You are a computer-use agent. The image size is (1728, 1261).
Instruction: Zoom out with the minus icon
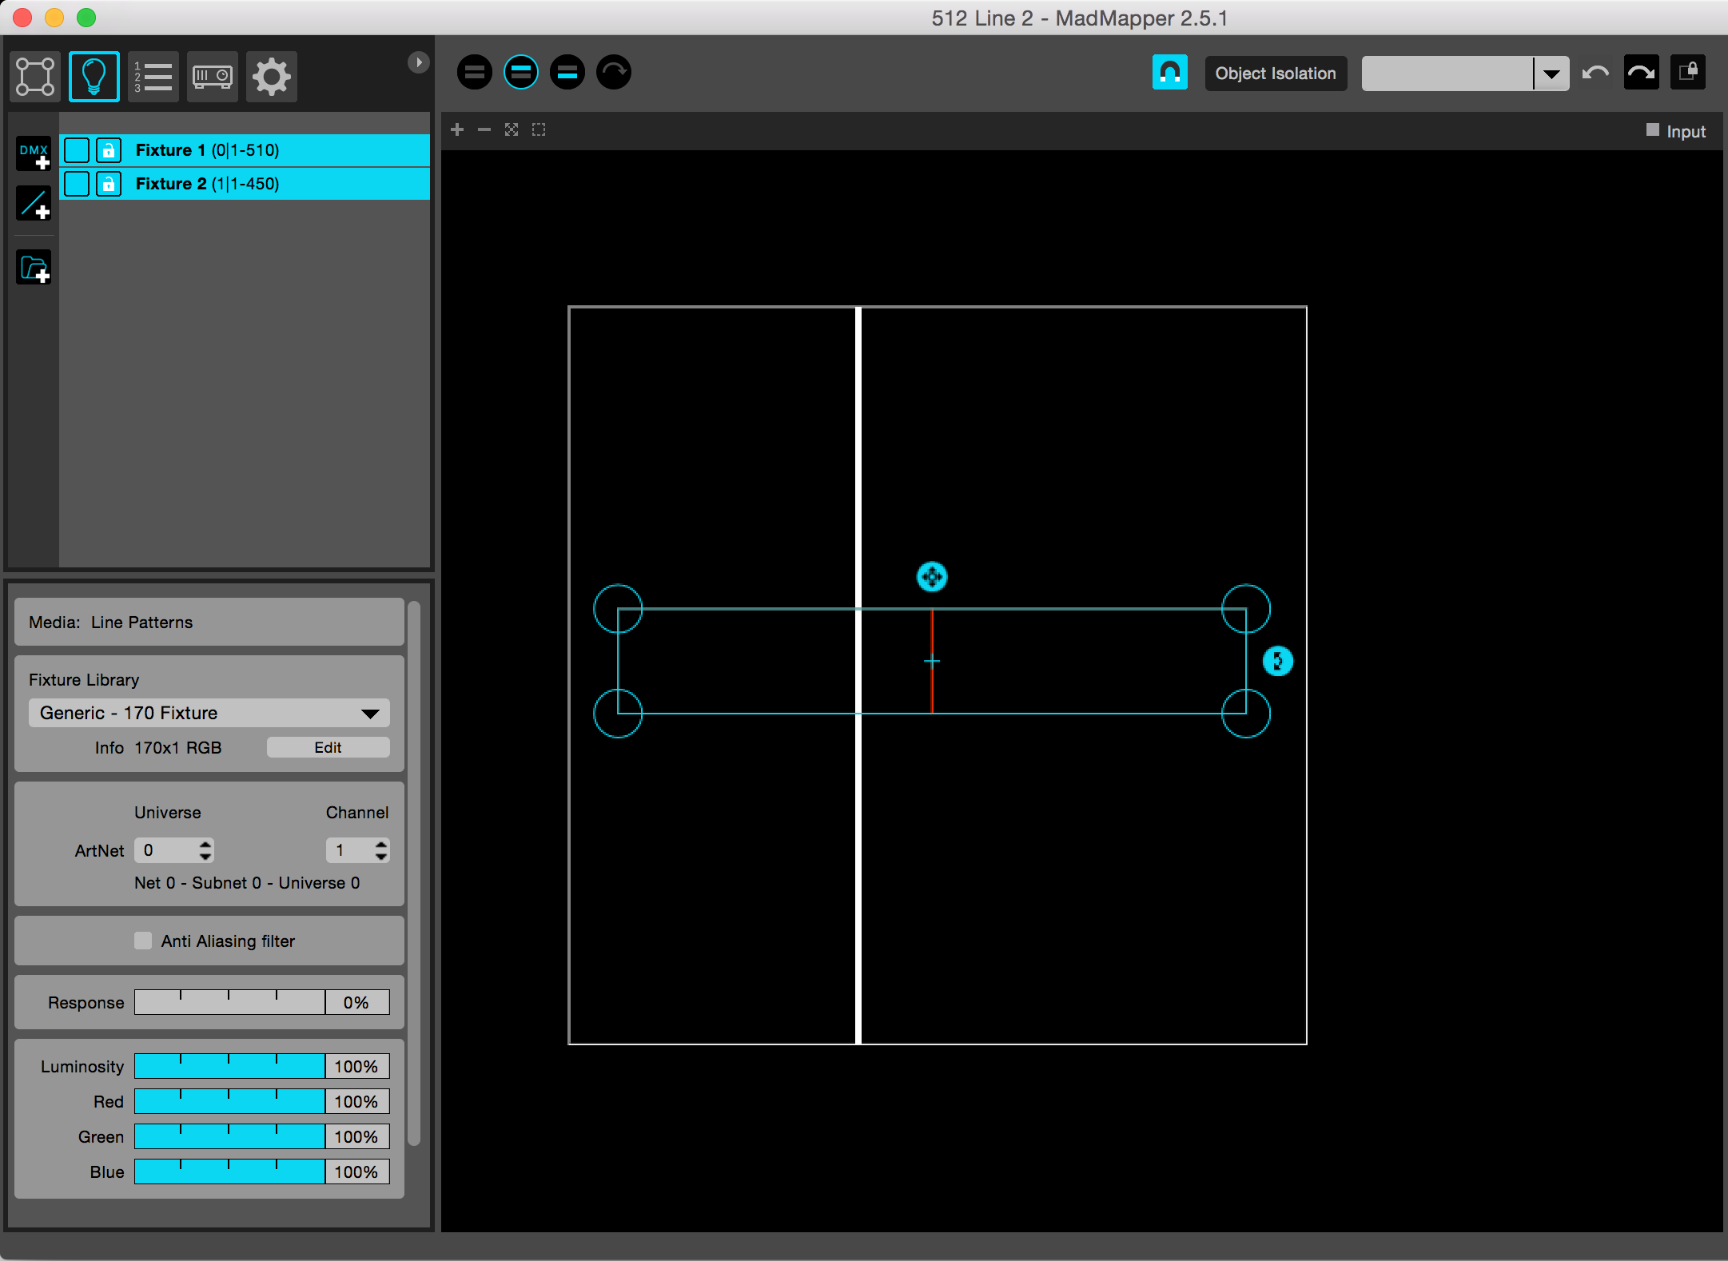[484, 129]
